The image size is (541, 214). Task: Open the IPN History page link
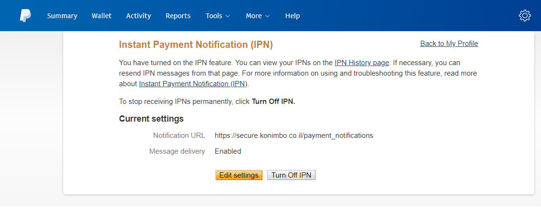361,63
